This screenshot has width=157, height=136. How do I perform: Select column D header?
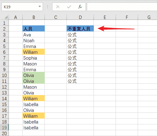coord(80,17)
